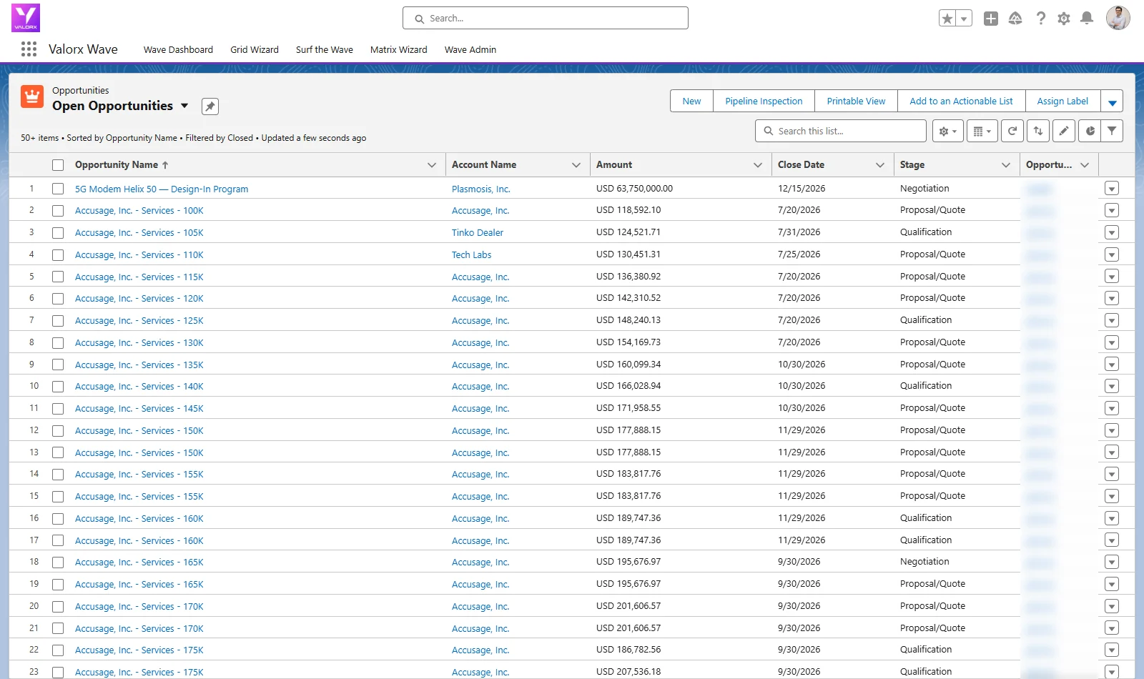
Task: Show charts panel icon
Action: tap(1090, 132)
